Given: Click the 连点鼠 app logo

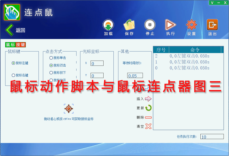Looking at the screenshot, I should tap(12, 12).
